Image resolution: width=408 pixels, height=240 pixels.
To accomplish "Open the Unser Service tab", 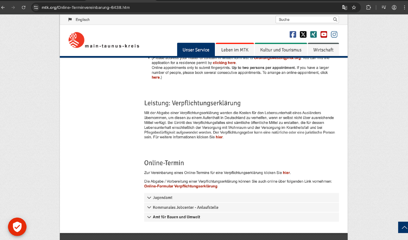I will [x=196, y=50].
